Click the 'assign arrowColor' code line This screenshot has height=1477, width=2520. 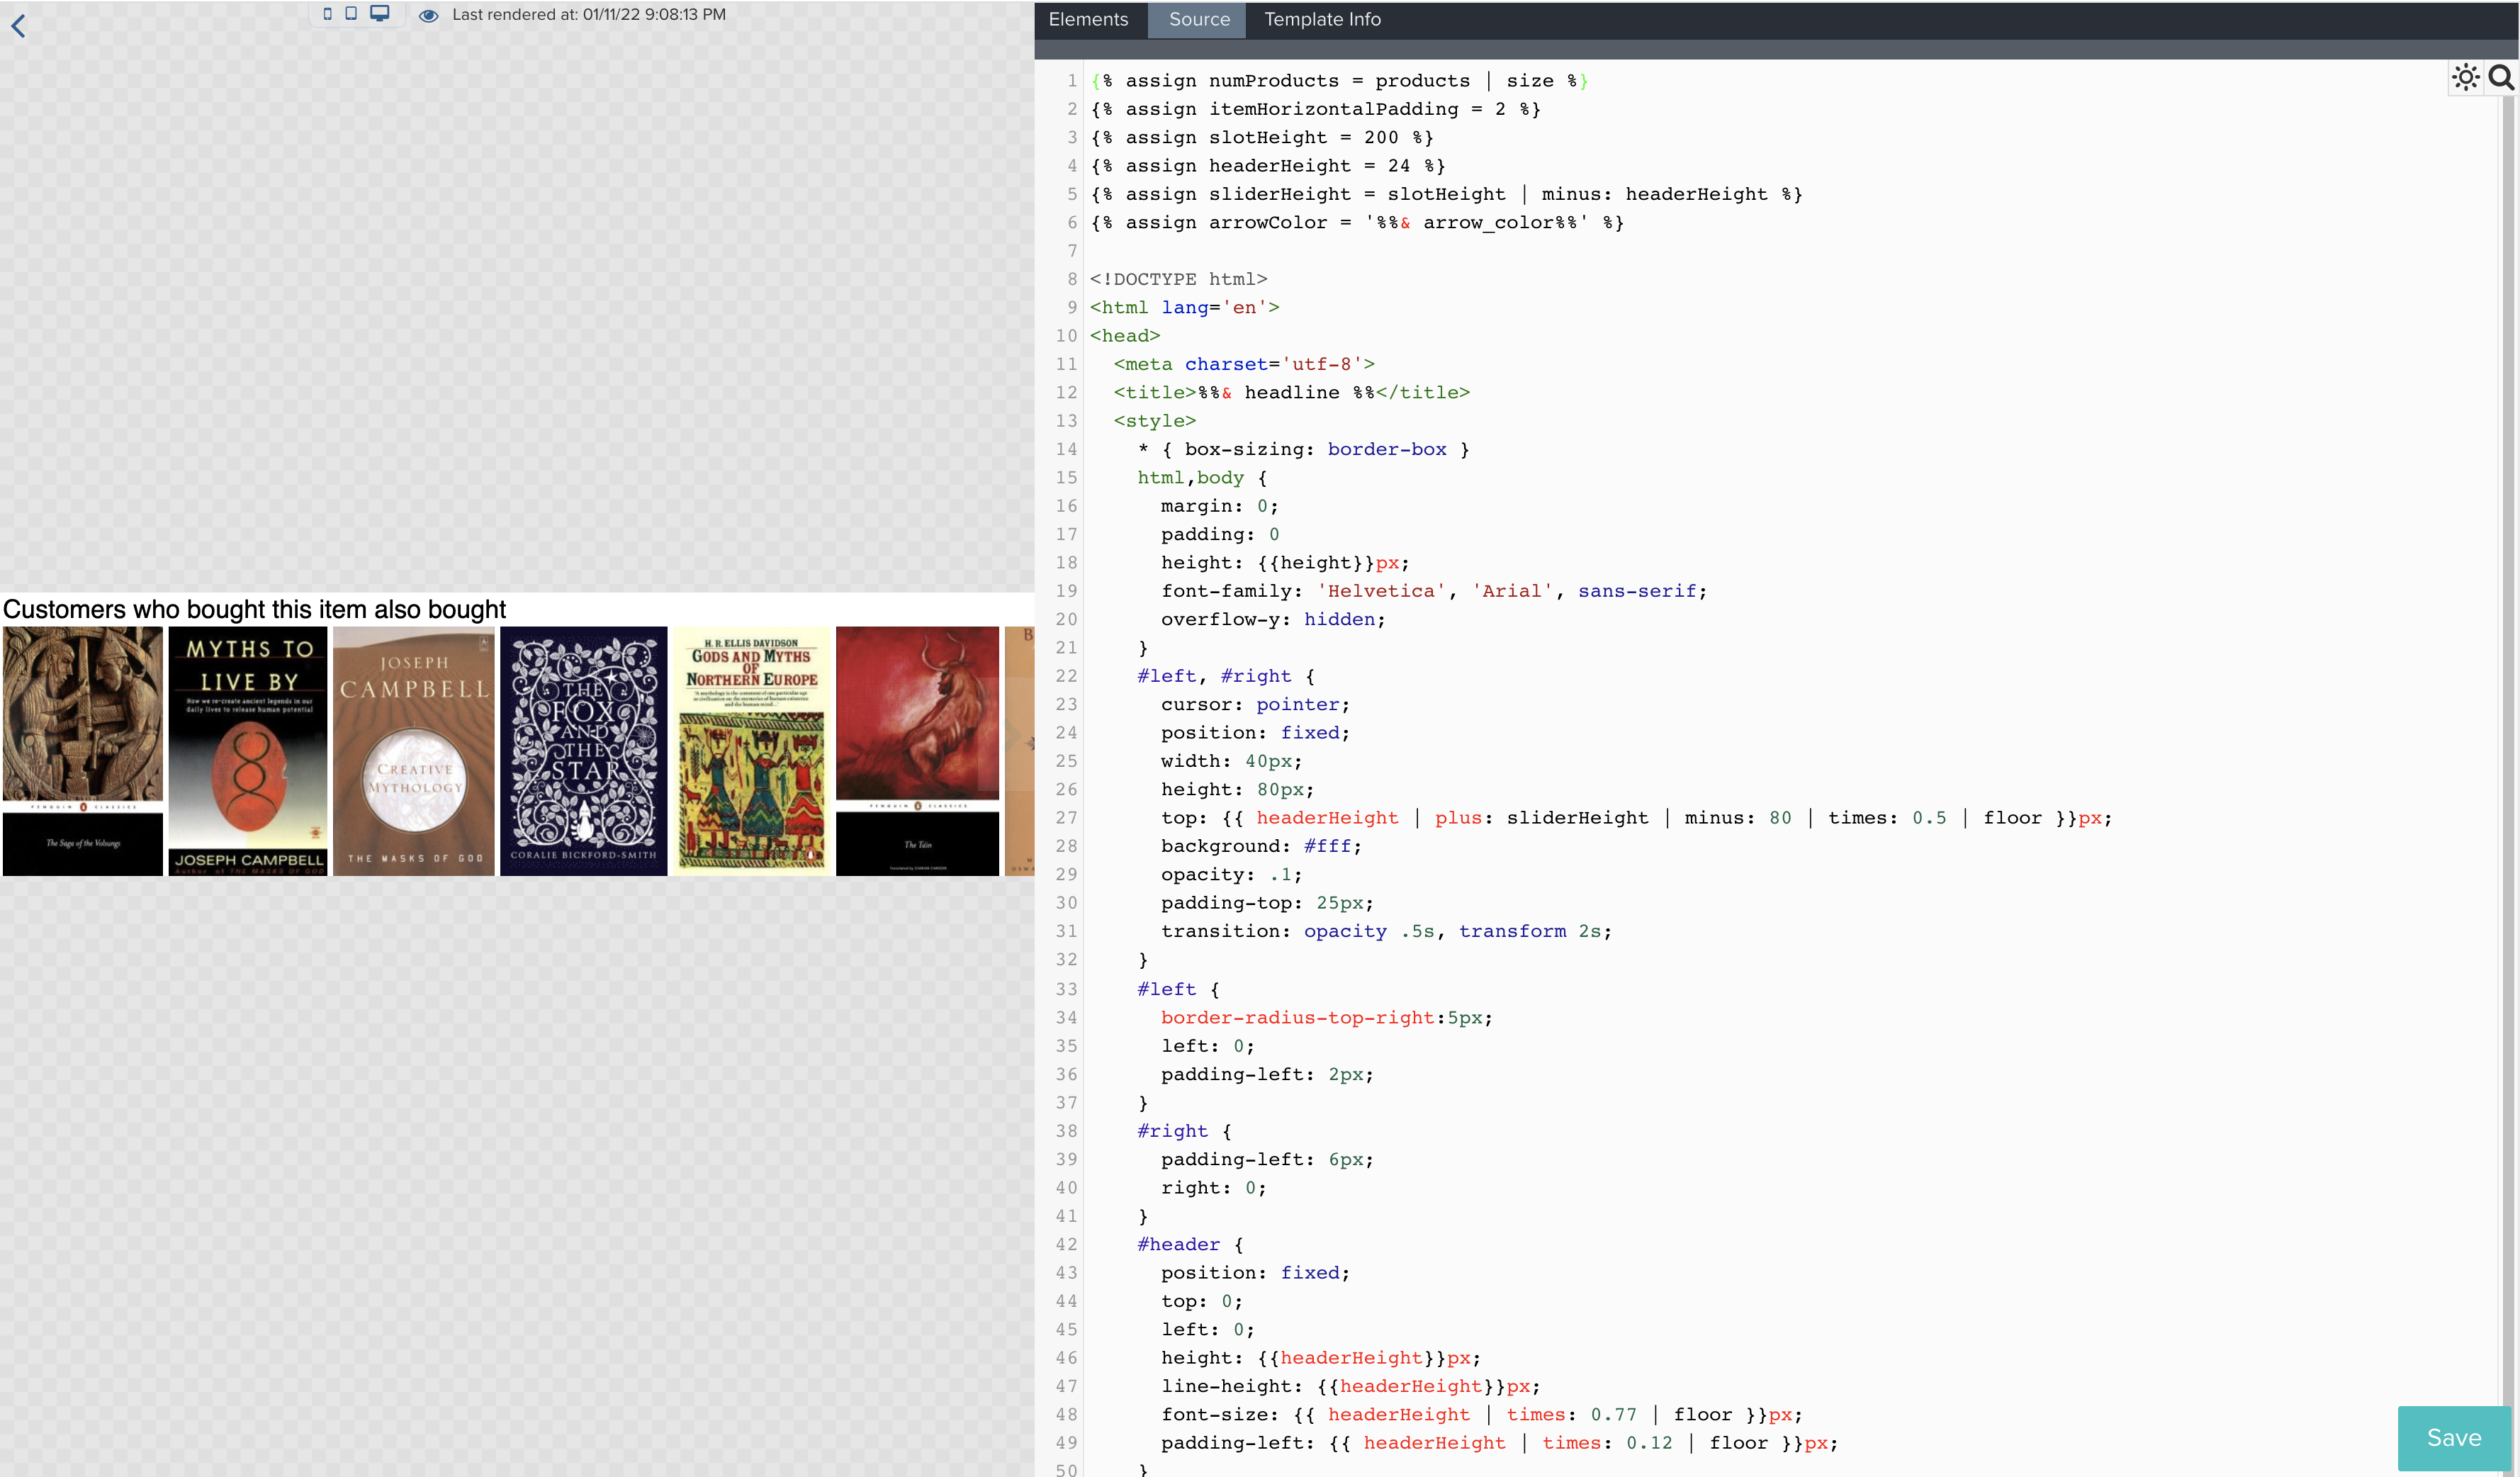(1357, 222)
